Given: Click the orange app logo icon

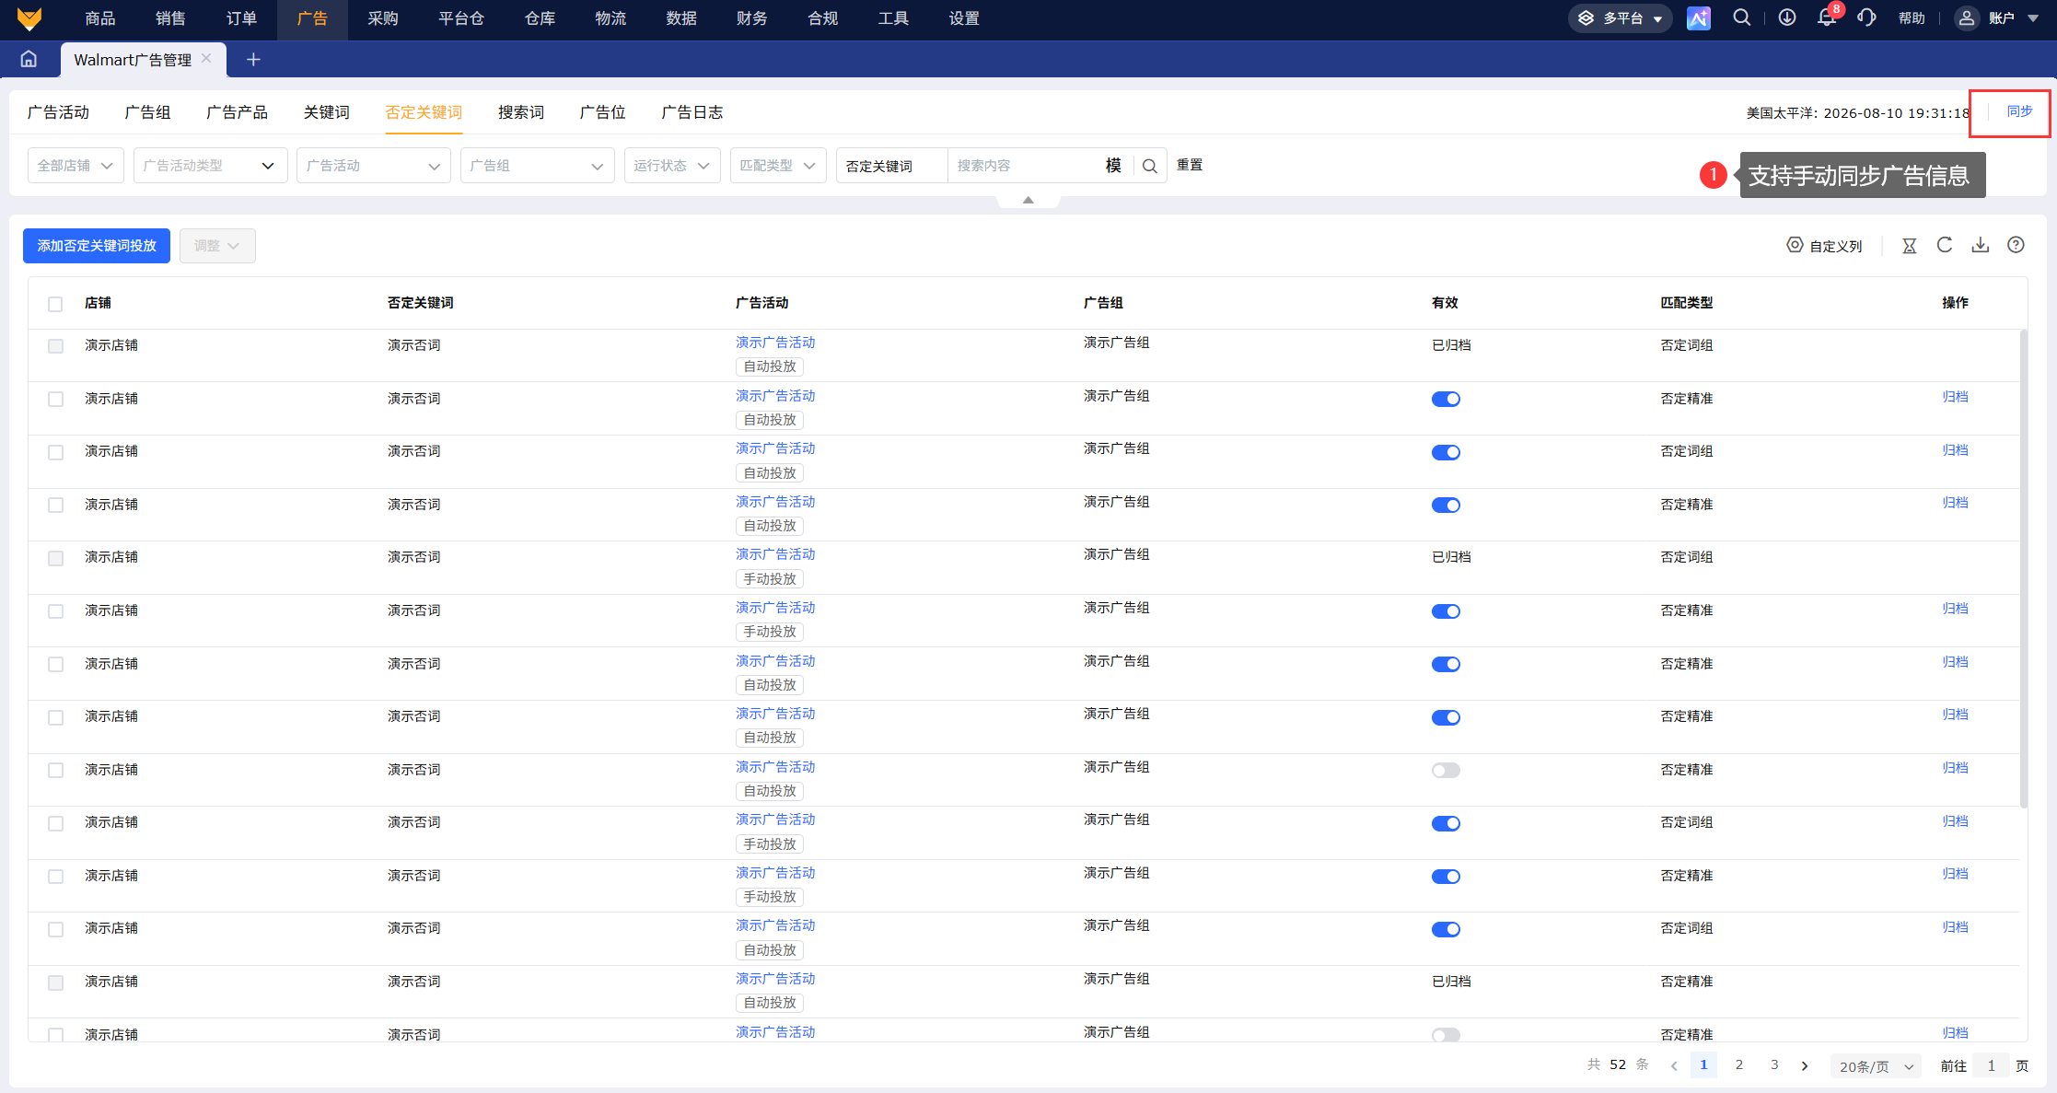Looking at the screenshot, I should (x=29, y=18).
